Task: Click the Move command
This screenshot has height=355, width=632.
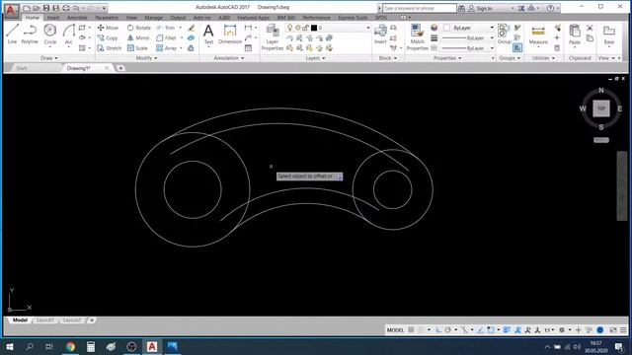Action: 108,28
